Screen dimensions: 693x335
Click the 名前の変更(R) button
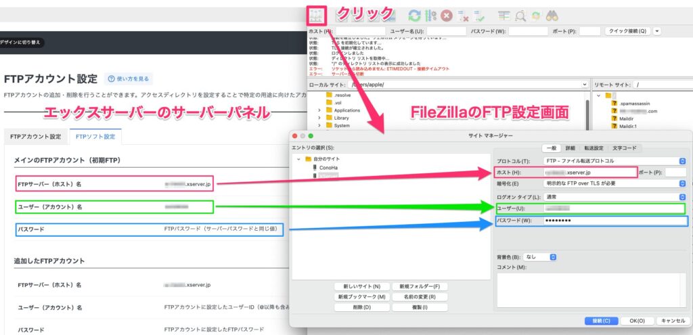[x=420, y=297]
